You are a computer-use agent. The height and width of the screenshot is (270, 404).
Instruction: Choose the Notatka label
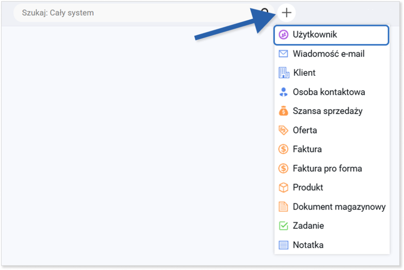coord(308,245)
